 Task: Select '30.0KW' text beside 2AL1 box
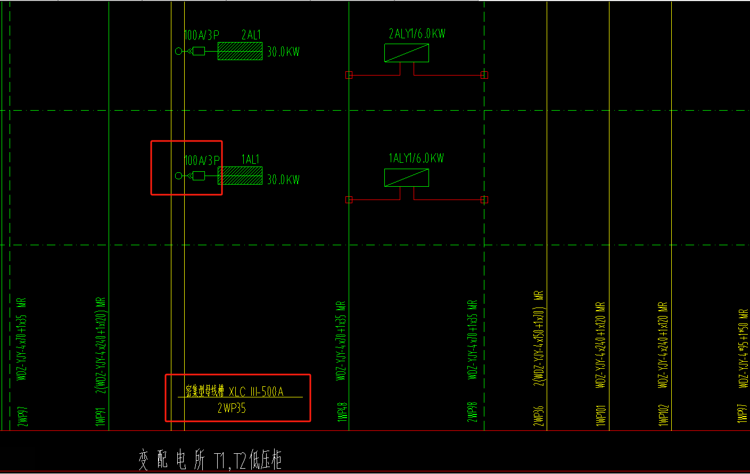coord(283,52)
